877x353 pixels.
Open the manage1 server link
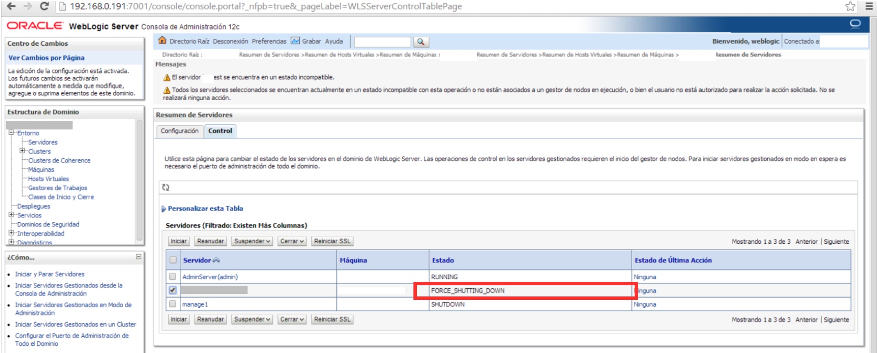[x=195, y=304]
